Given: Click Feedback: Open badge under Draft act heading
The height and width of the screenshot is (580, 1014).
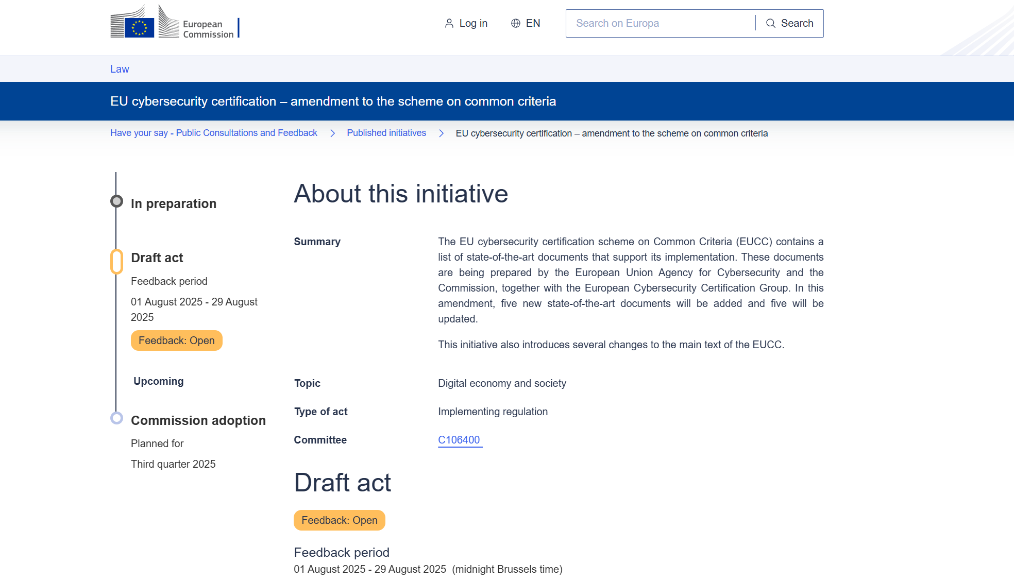Looking at the screenshot, I should click(x=339, y=520).
